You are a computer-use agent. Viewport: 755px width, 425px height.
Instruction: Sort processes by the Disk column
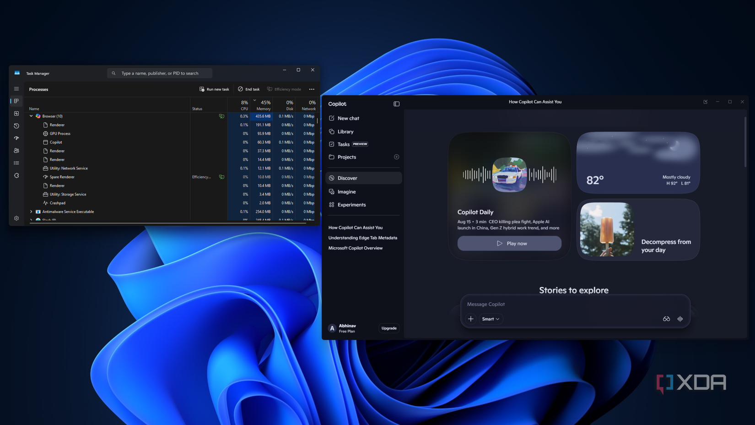pos(284,105)
